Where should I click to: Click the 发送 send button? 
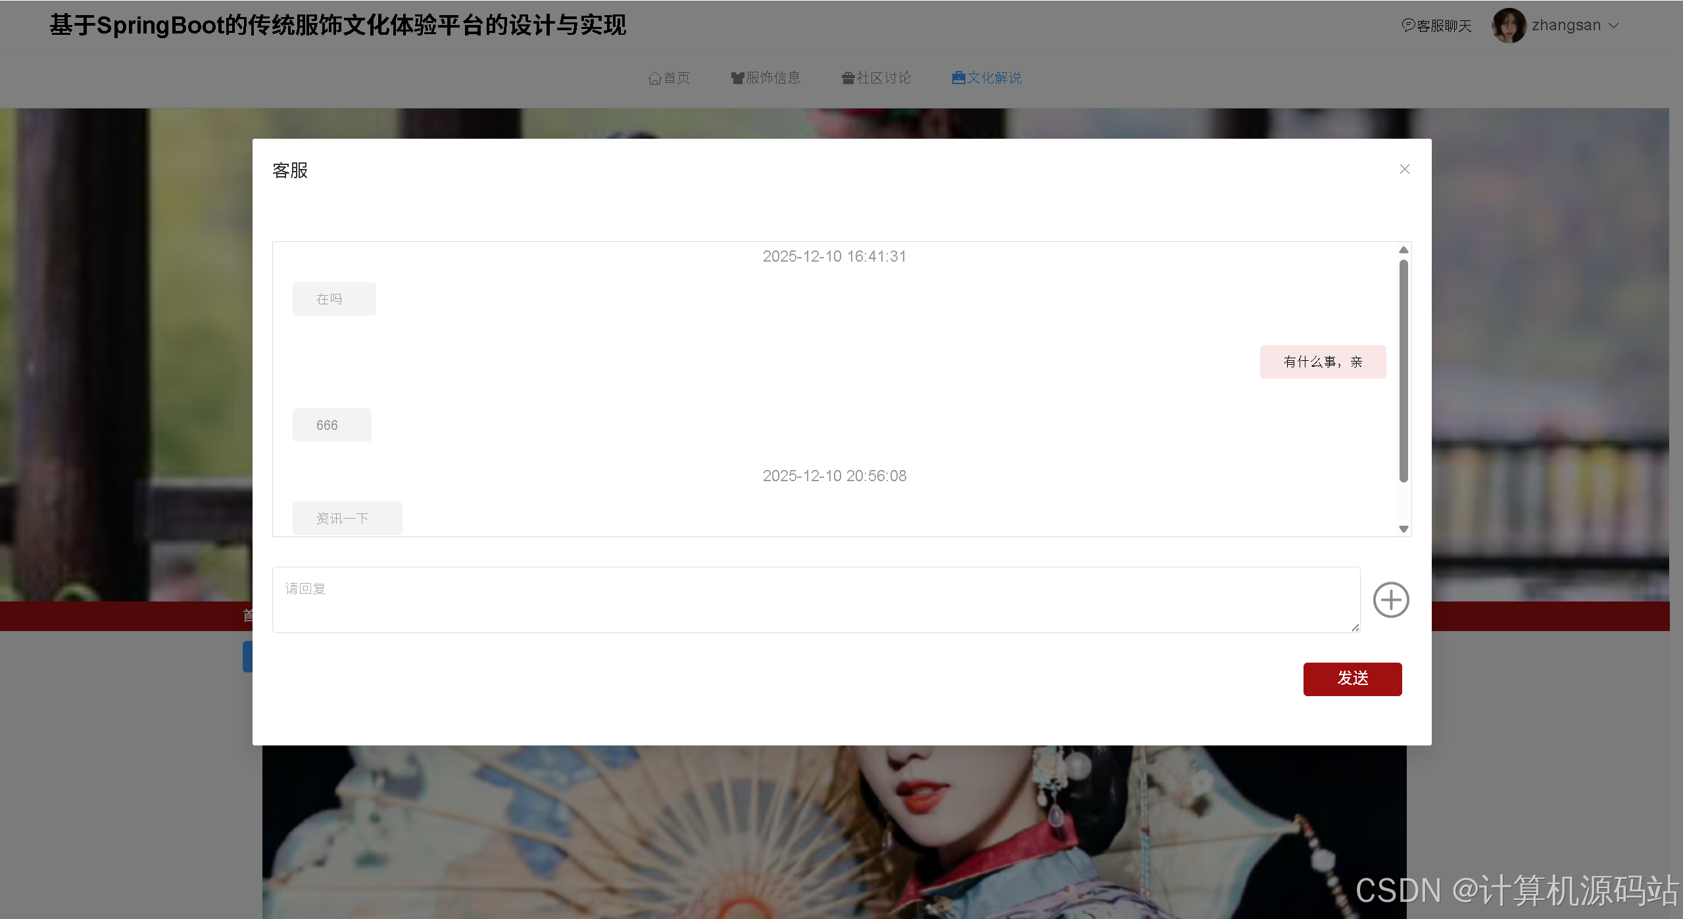pos(1352,678)
